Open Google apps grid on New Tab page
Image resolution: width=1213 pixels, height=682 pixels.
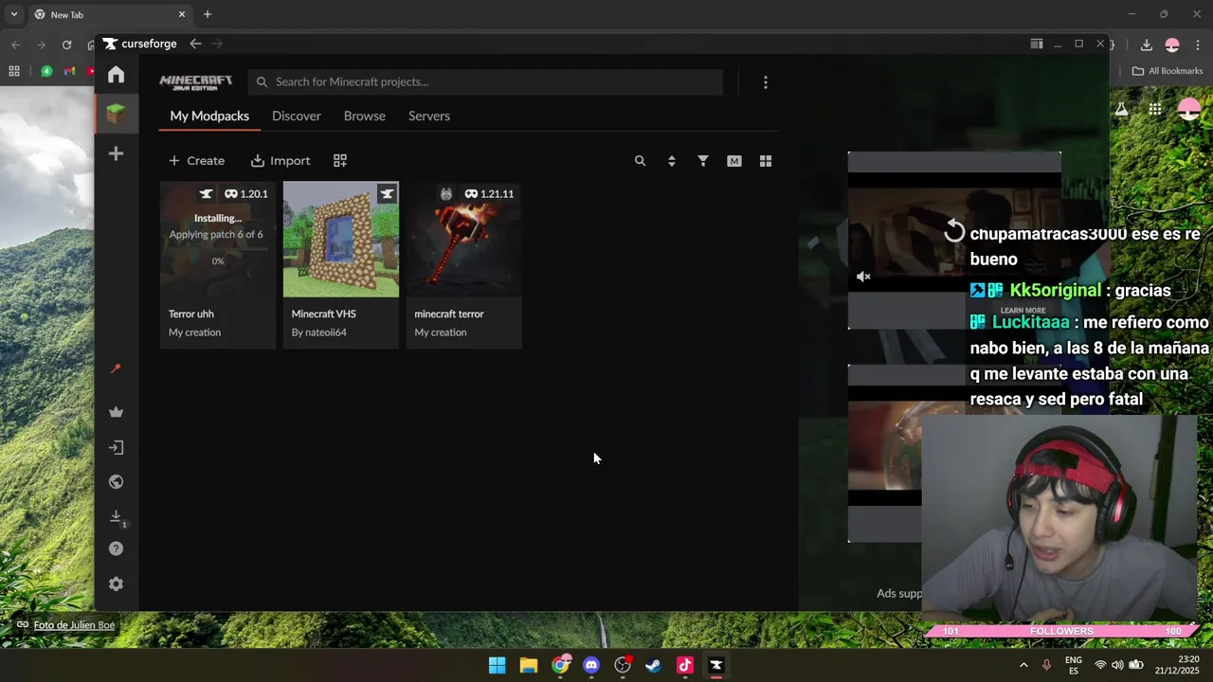[x=1154, y=109]
